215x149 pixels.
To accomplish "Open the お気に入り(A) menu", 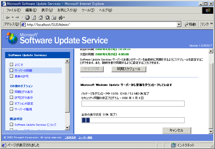I will 67,10.
